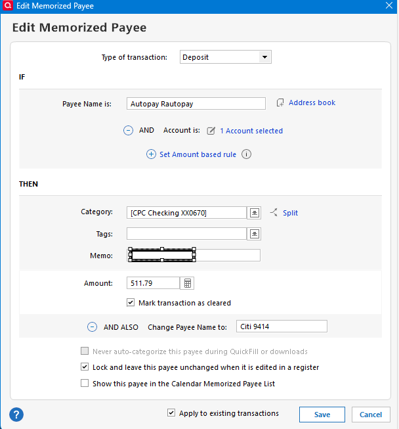Image resolution: width=399 pixels, height=429 pixels.
Task: Click the Save button
Action: pos(322,415)
